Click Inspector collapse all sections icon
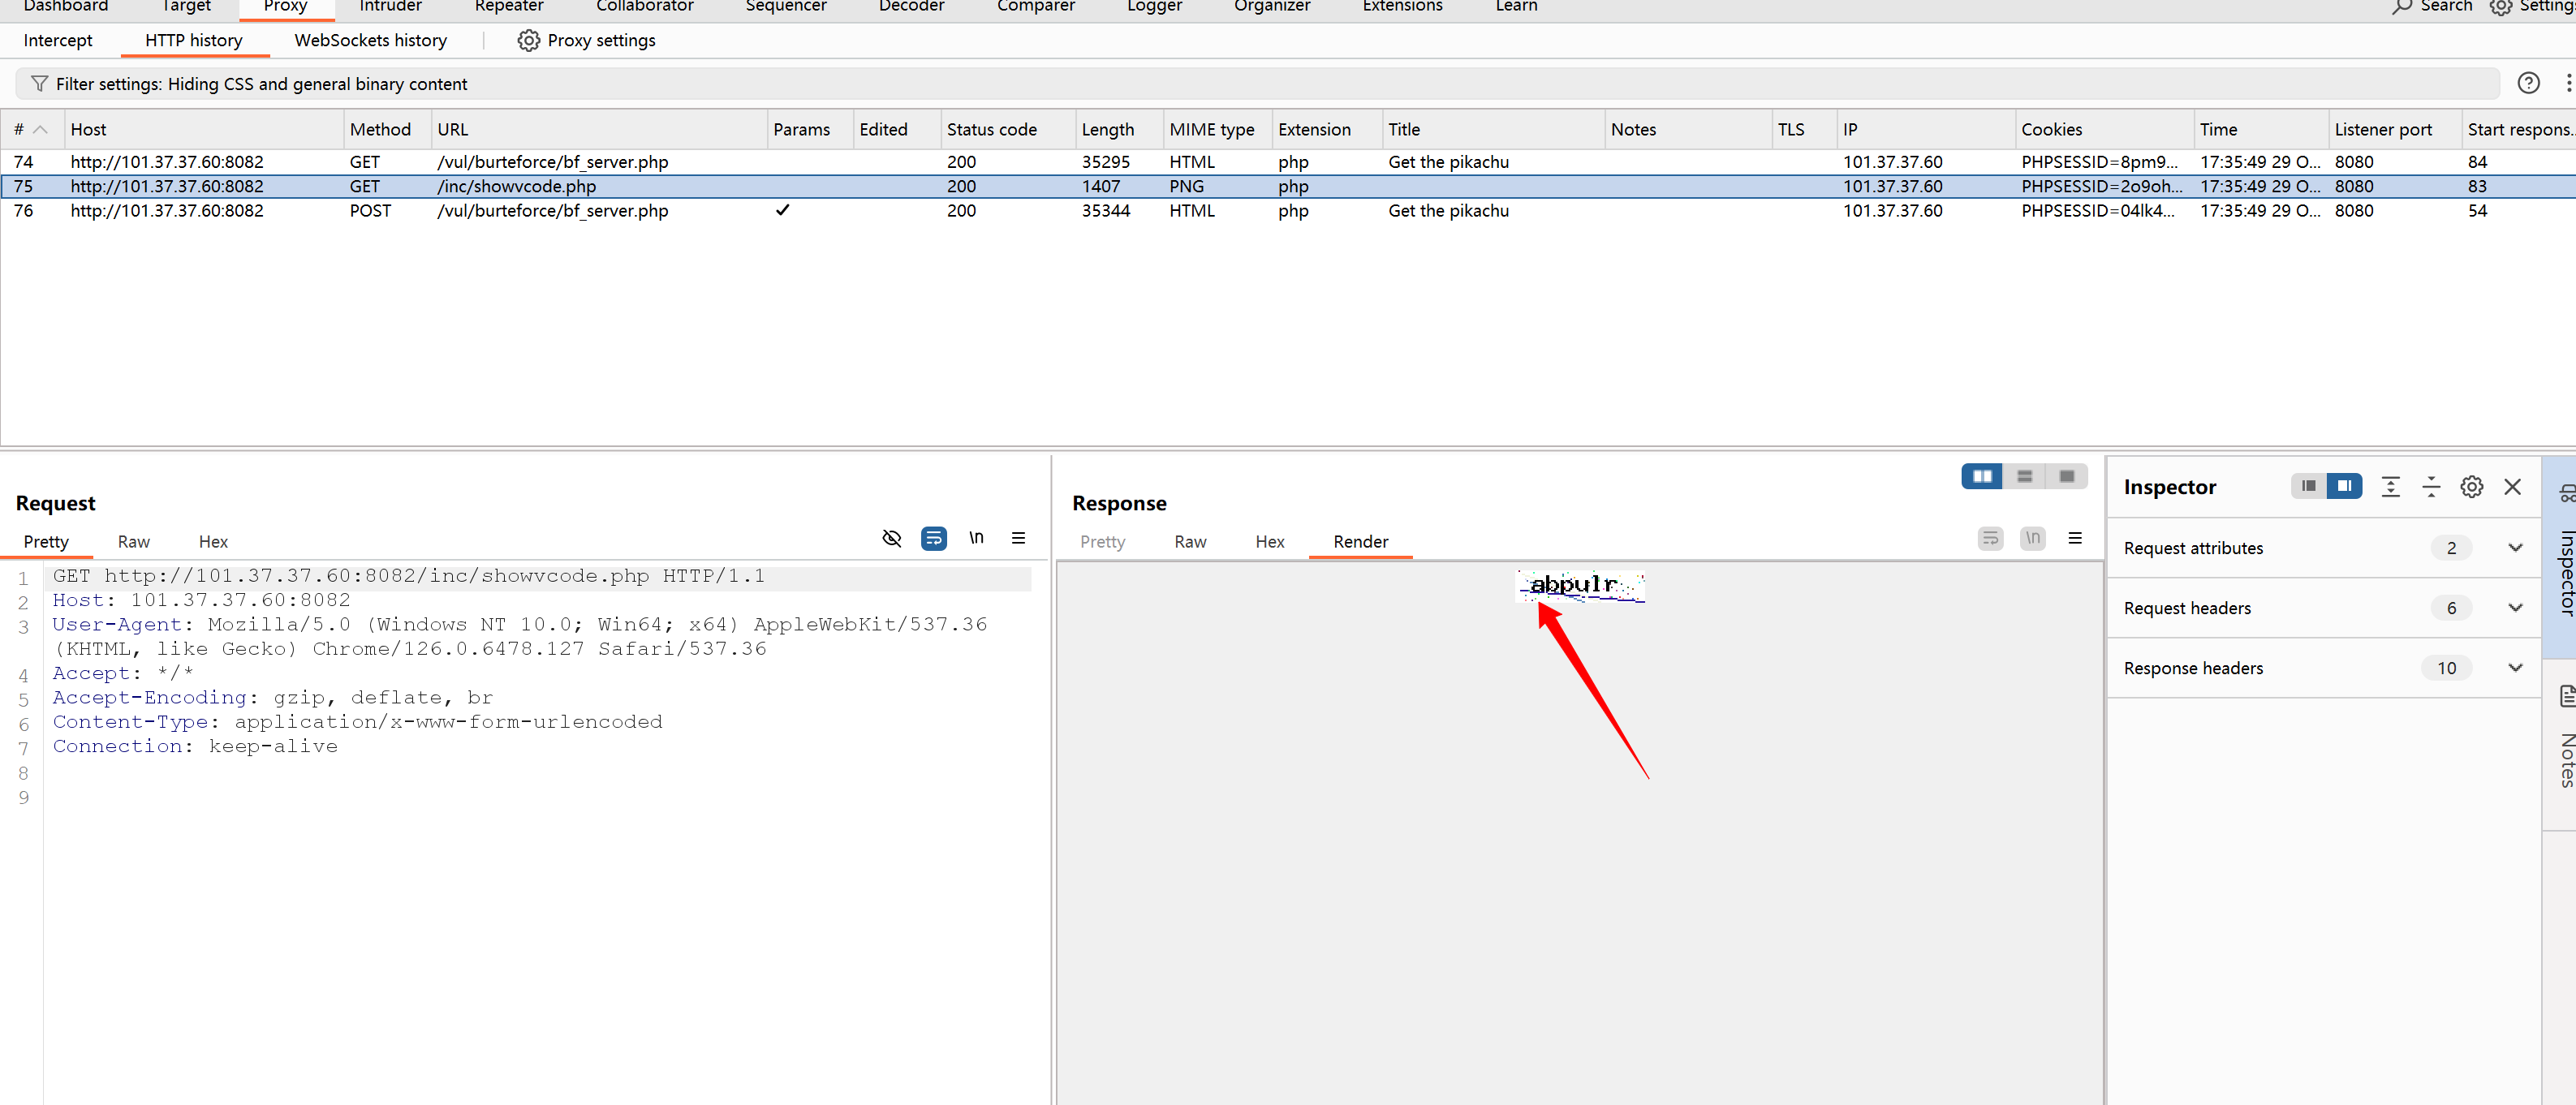The image size is (2576, 1105). (x=2431, y=487)
